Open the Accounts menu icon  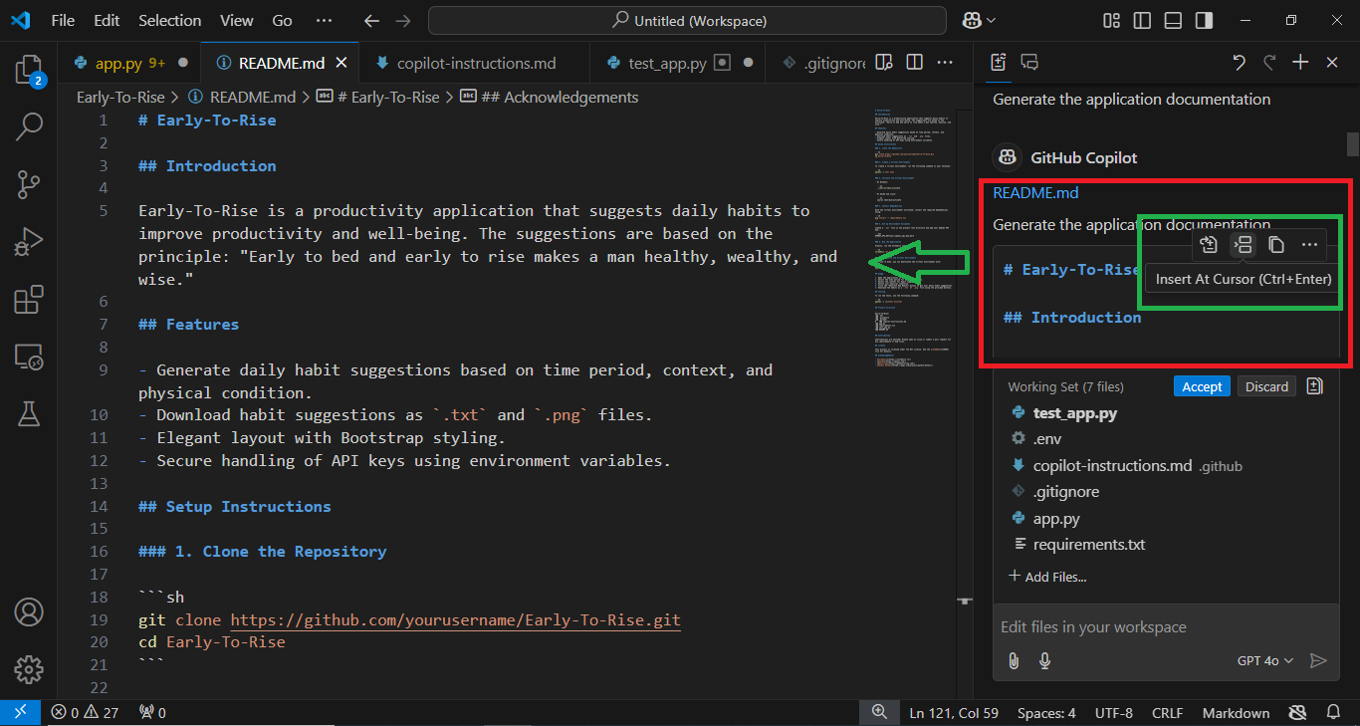tap(29, 611)
